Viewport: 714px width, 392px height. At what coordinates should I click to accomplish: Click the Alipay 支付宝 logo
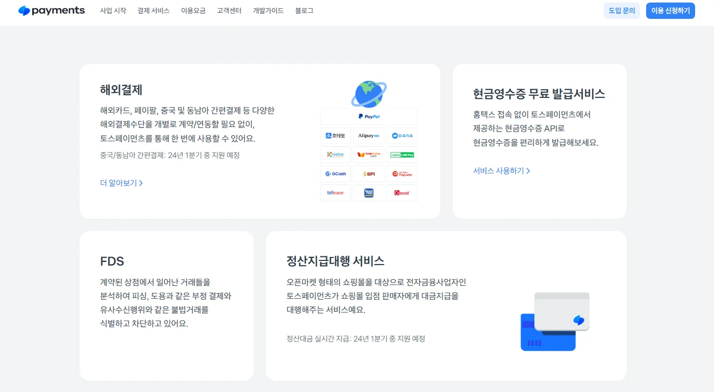(x=335, y=135)
